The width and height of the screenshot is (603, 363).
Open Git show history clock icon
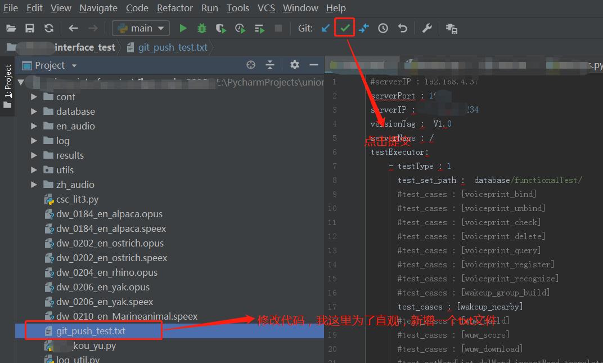(383, 28)
